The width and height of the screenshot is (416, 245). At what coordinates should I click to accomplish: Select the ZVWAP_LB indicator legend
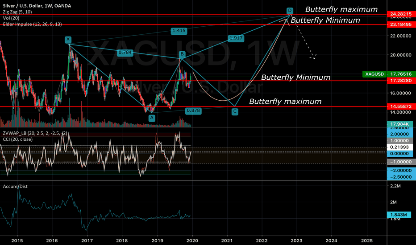(35, 133)
